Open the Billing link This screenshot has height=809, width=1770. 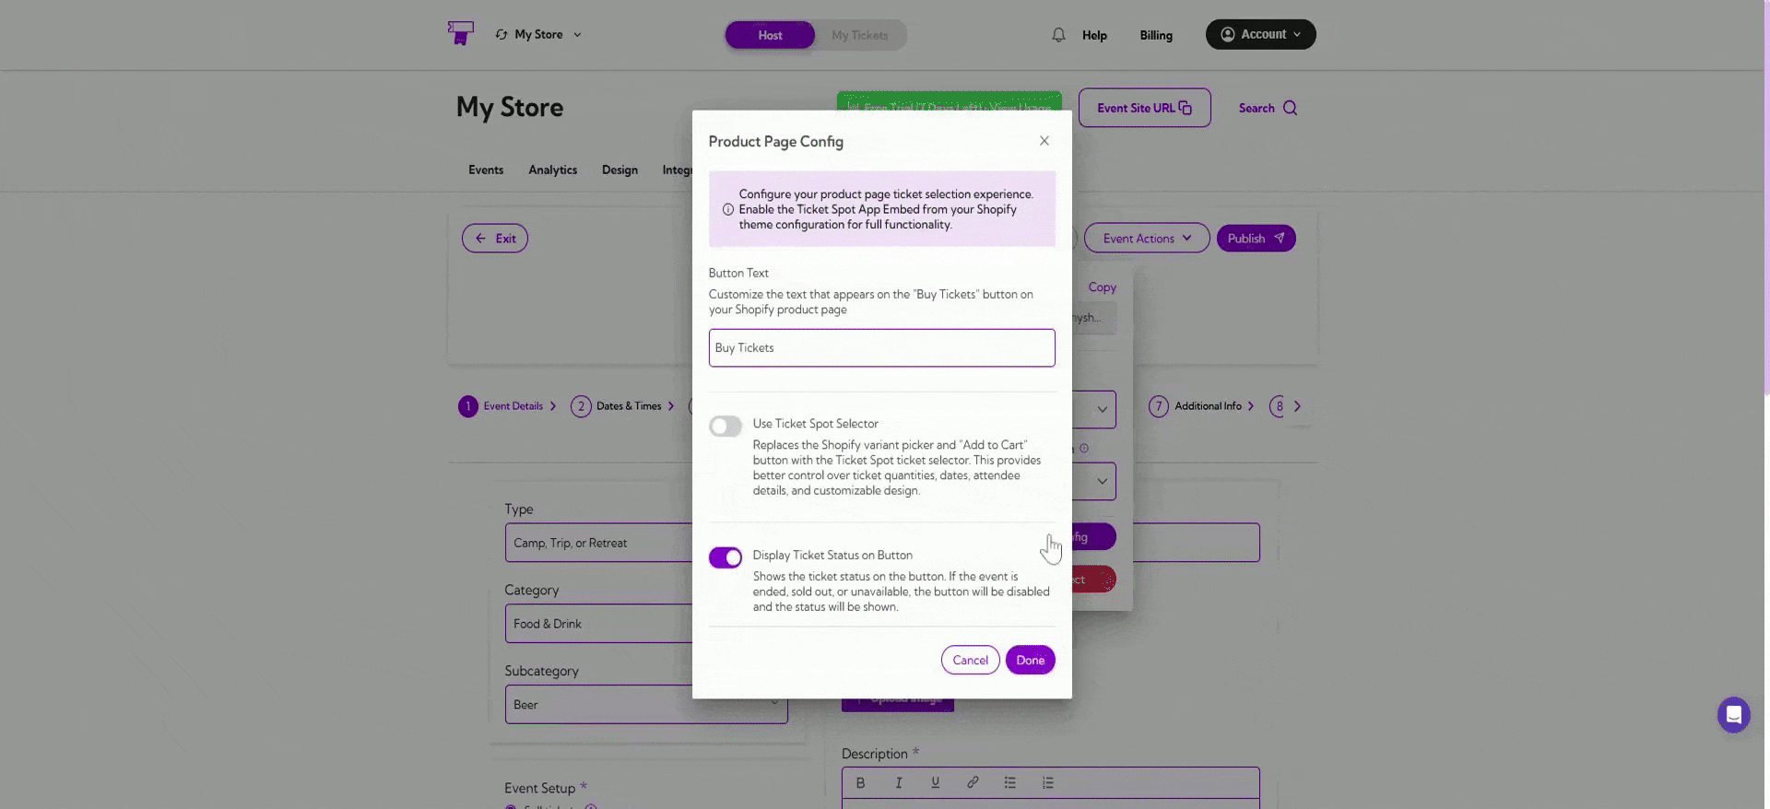click(x=1156, y=35)
